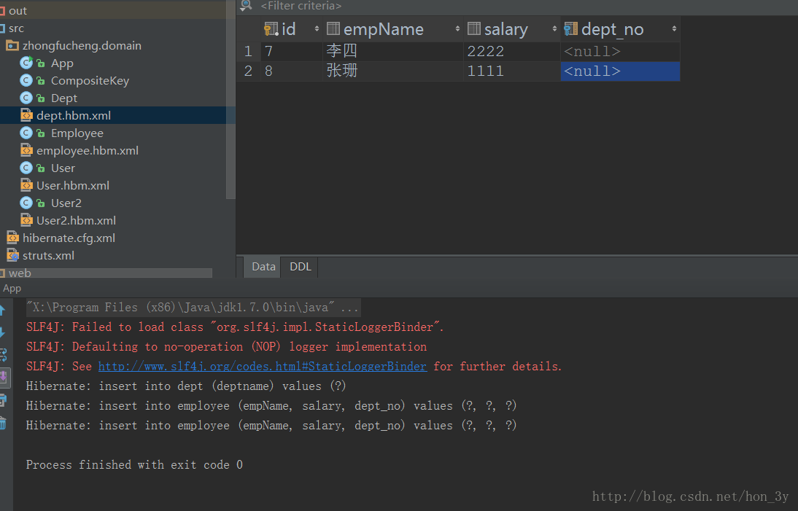Sort by the empName column sort arrows
This screenshot has height=511, width=798.
[457, 29]
